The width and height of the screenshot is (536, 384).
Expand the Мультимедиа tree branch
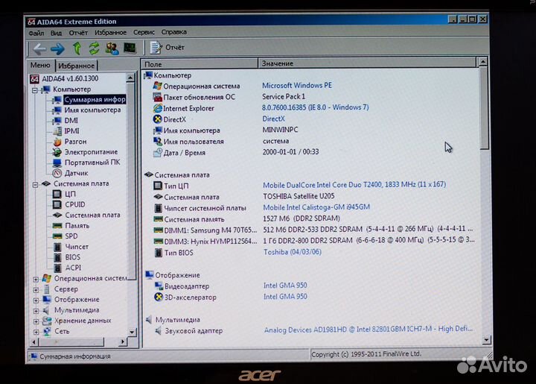tap(36, 311)
